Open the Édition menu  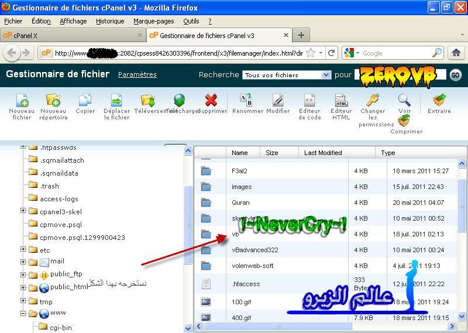point(41,21)
